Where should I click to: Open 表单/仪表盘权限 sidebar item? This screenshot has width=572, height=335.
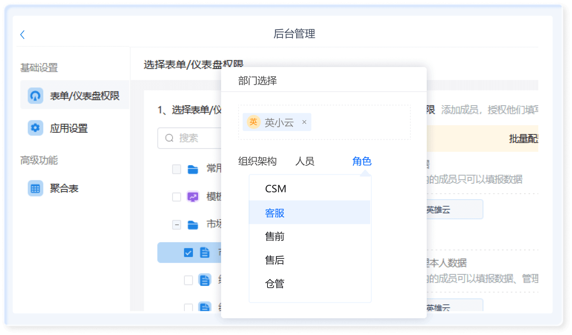pyautogui.click(x=75, y=95)
